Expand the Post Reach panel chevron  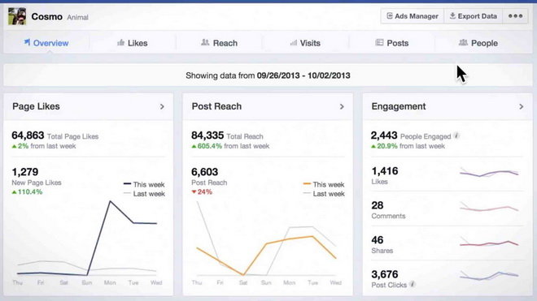tap(342, 106)
